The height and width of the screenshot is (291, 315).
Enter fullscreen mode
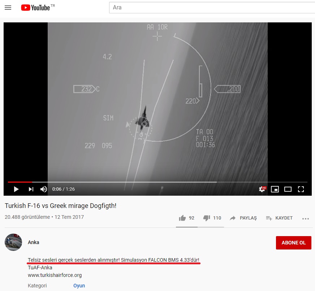tap(301, 189)
